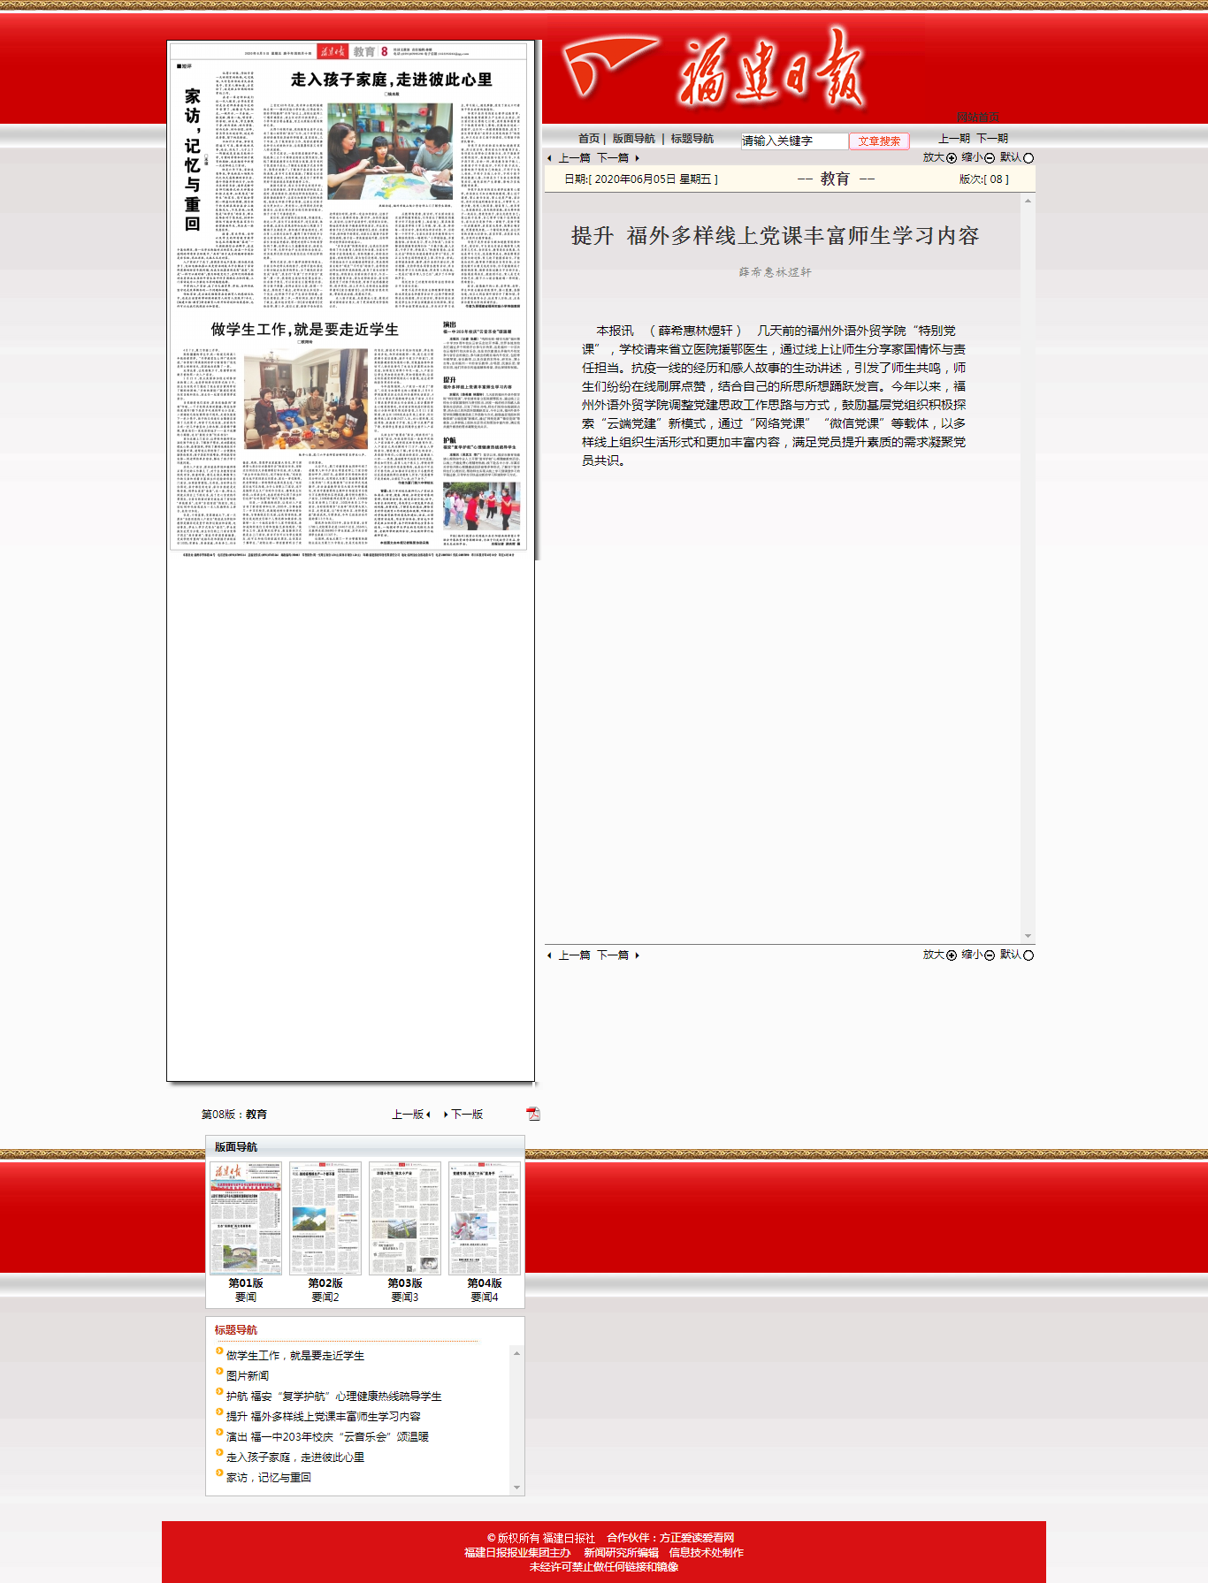1208x1583 pixels.
Task: Go to next page via 下一版
Action: point(466,1115)
